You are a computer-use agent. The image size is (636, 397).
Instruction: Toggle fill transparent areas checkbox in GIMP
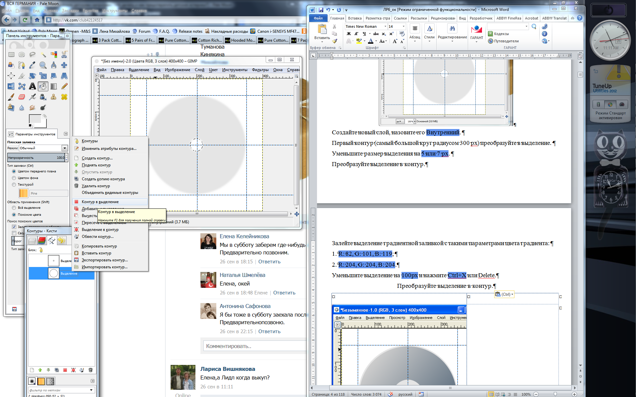pyautogui.click(x=14, y=227)
